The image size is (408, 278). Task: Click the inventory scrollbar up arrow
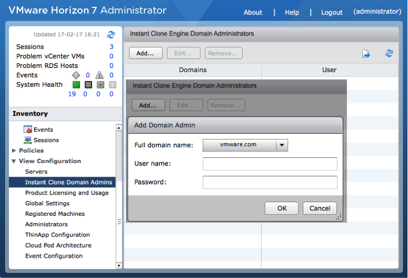(119, 128)
